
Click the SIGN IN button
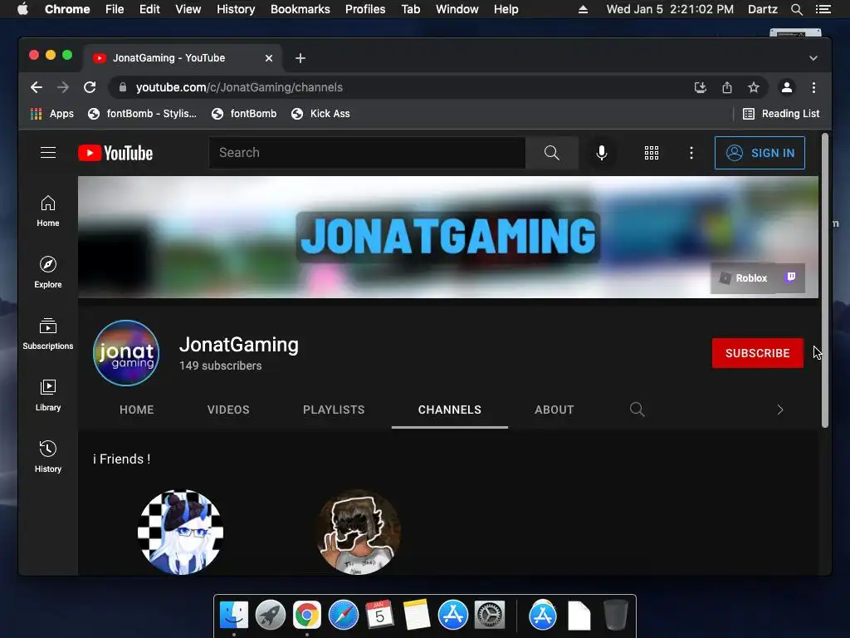pos(760,153)
